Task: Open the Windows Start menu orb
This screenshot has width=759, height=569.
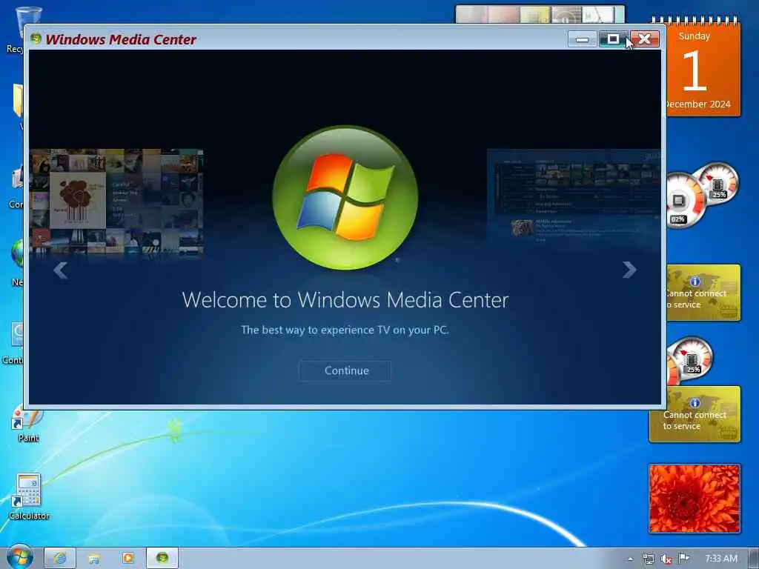Action: pos(19,557)
